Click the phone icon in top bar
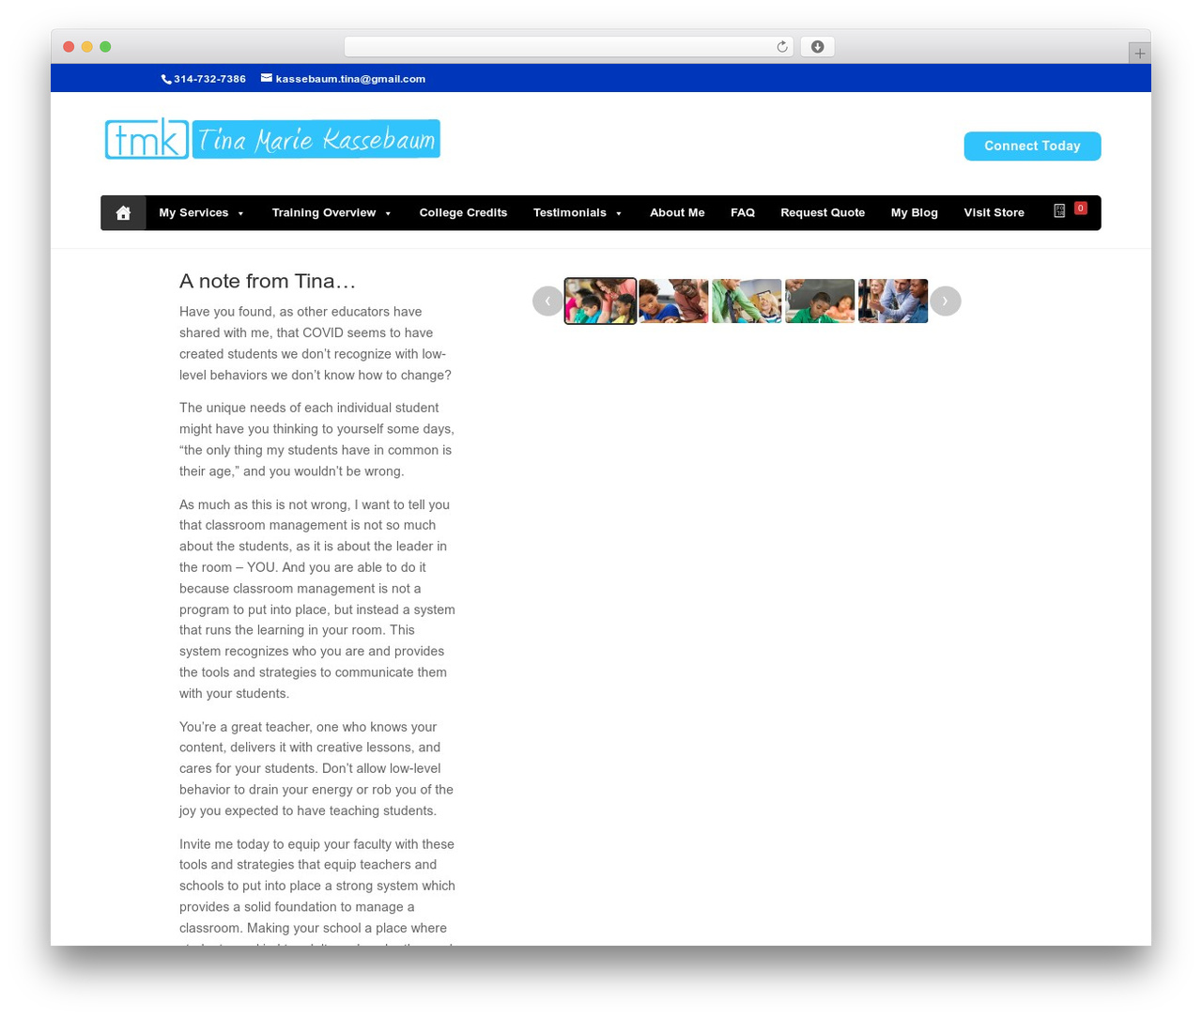 (x=166, y=79)
